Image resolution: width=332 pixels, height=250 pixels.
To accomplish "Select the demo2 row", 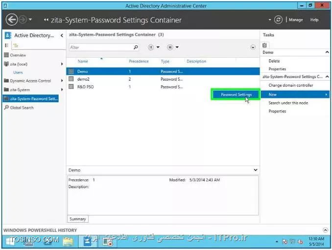I will pos(163,79).
